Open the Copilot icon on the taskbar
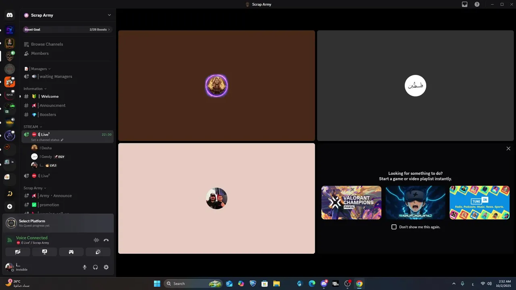 pyautogui.click(x=241, y=284)
